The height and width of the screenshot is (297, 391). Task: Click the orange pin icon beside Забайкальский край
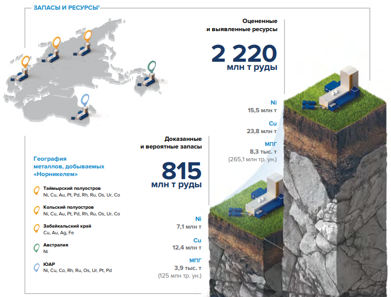[x=37, y=229]
